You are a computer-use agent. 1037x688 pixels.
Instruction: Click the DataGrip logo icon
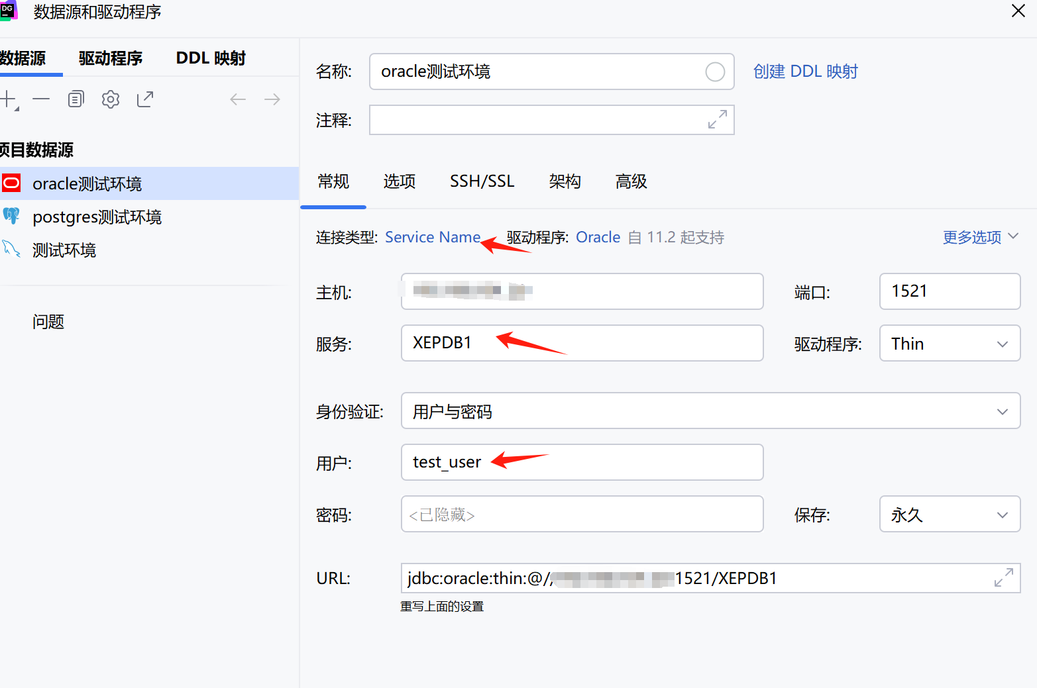(9, 11)
